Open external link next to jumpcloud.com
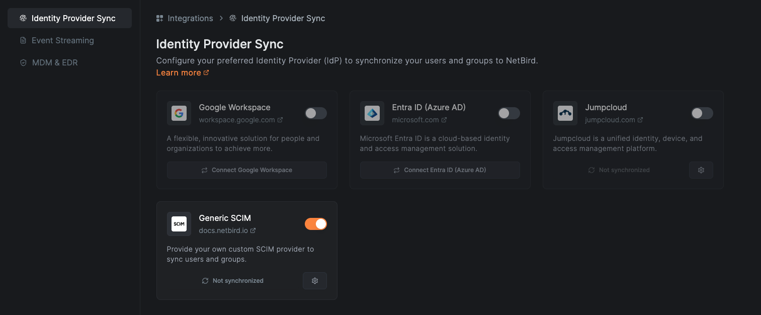Image resolution: width=761 pixels, height=315 pixels. pyautogui.click(x=640, y=120)
